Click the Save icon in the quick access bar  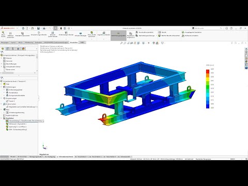pos(38,28)
